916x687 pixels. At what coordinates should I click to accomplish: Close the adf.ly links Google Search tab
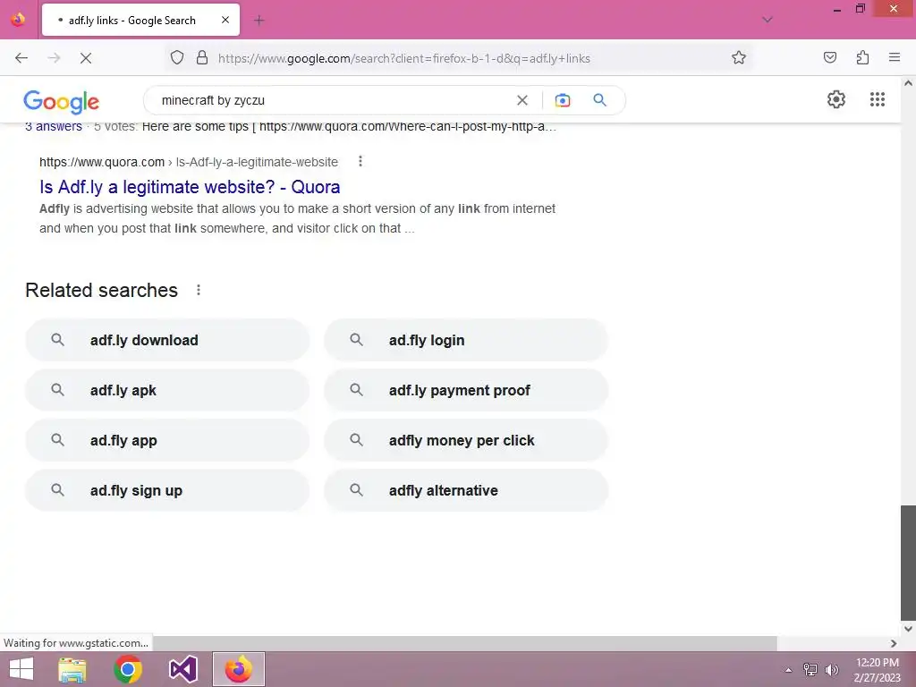coord(225,20)
